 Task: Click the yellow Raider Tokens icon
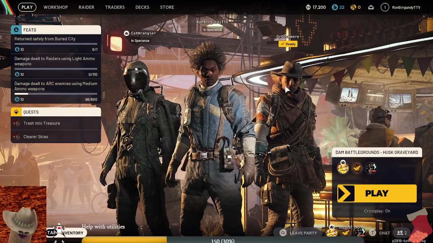(353, 7)
